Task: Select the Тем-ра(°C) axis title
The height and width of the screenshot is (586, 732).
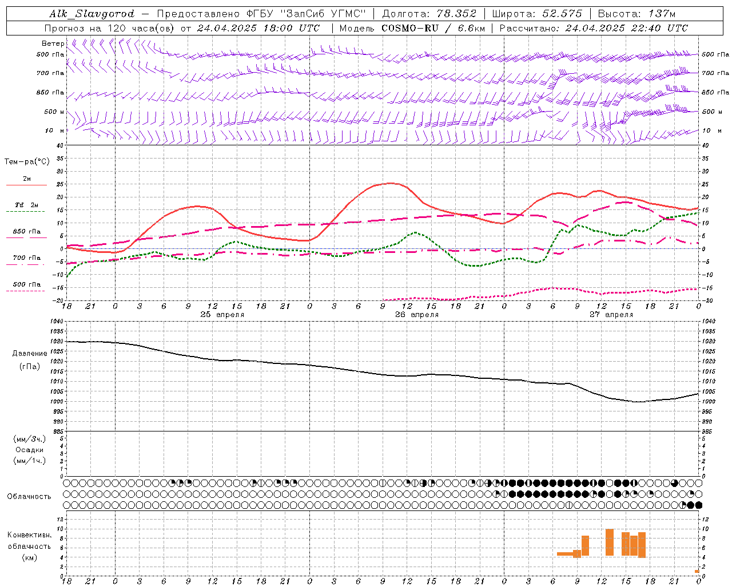Action: pos(27,162)
